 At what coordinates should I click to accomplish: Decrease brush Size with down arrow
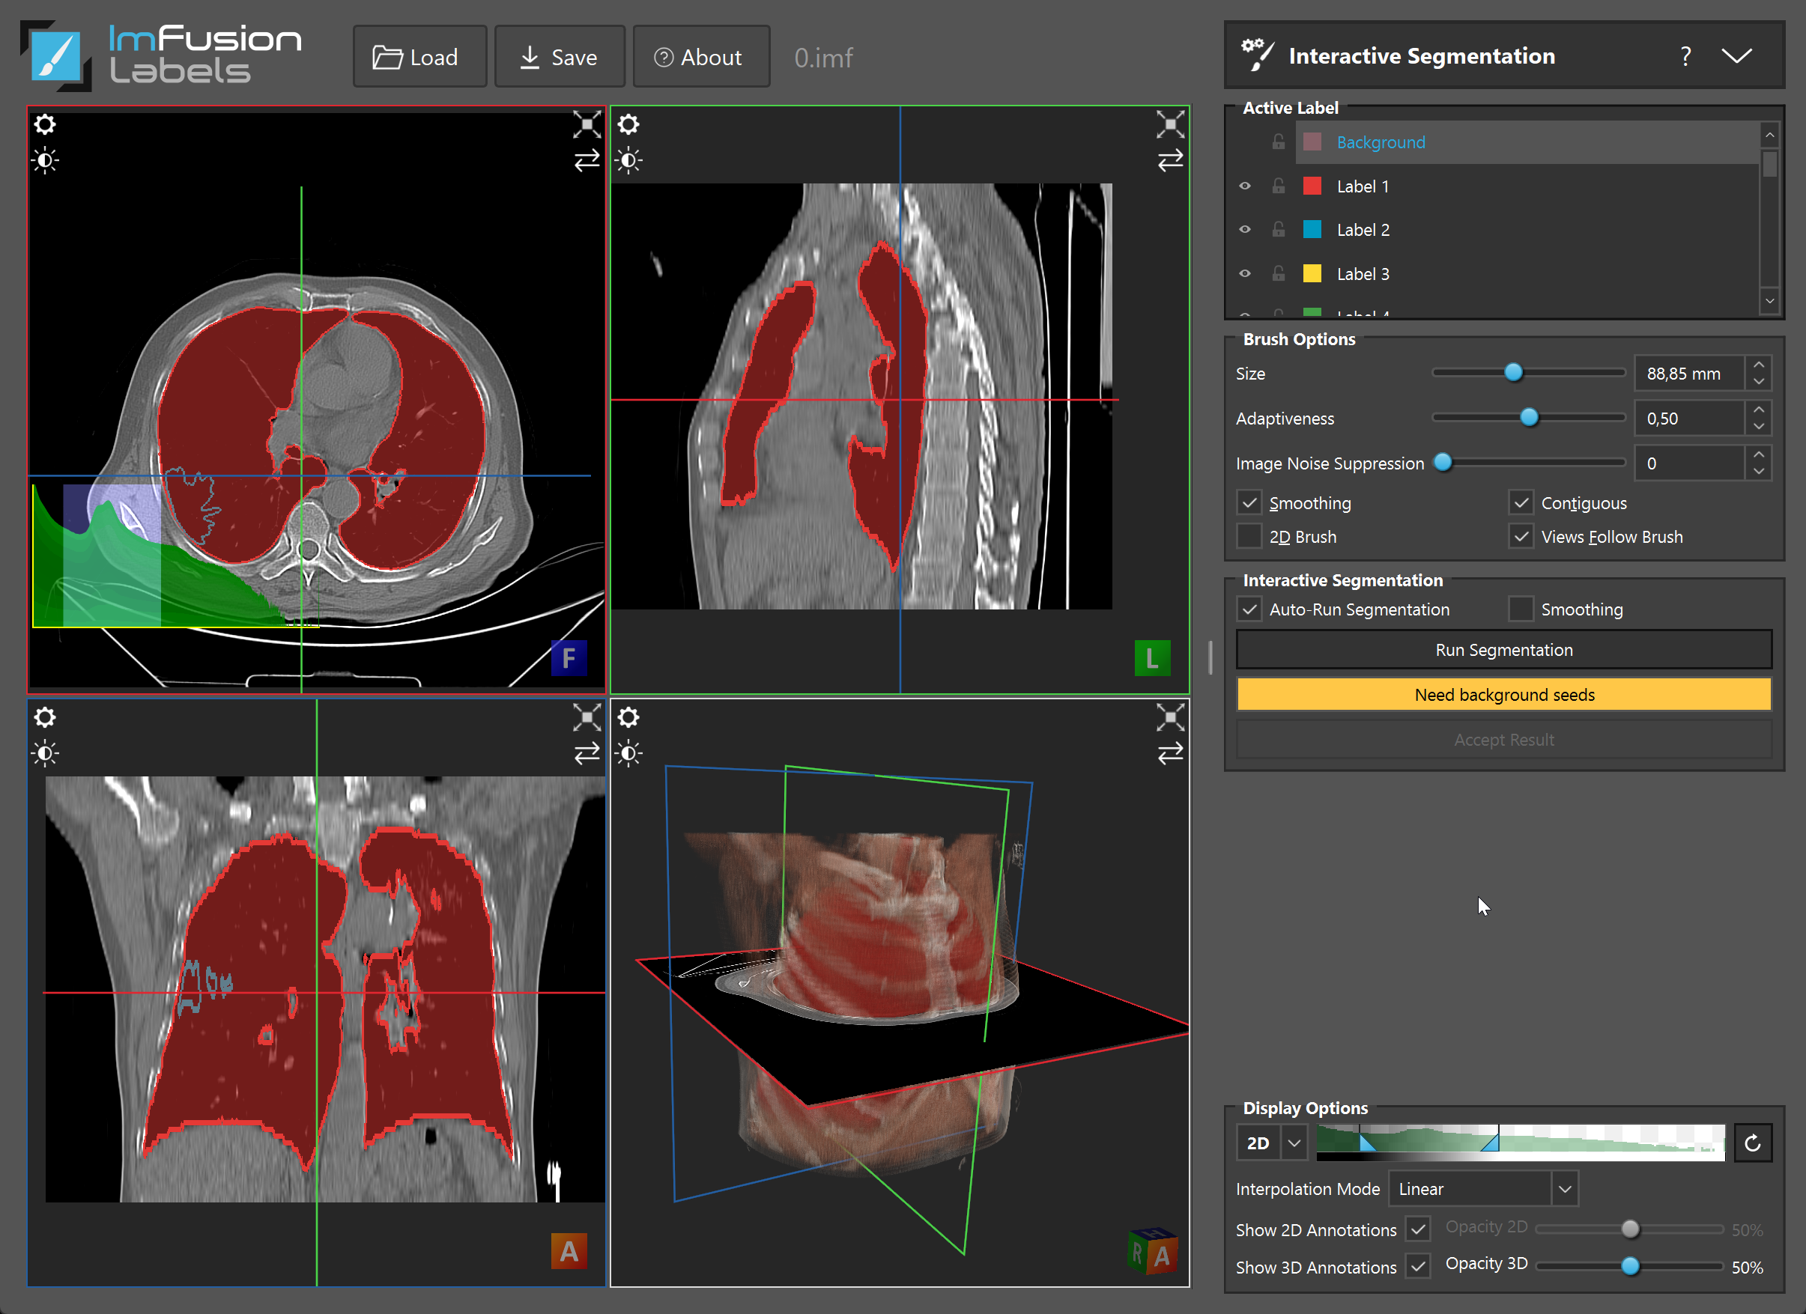[x=1759, y=382]
